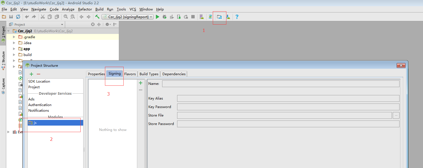Click the Store Password input field
The width and height of the screenshot is (423, 168).
(288, 124)
